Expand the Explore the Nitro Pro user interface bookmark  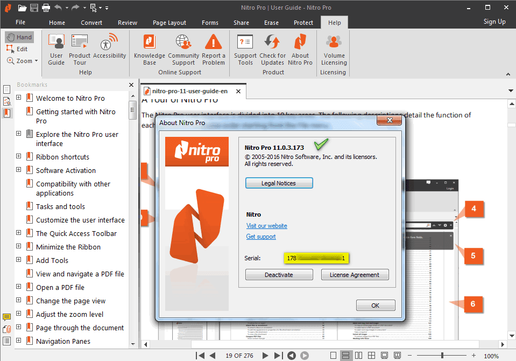[x=19, y=134]
